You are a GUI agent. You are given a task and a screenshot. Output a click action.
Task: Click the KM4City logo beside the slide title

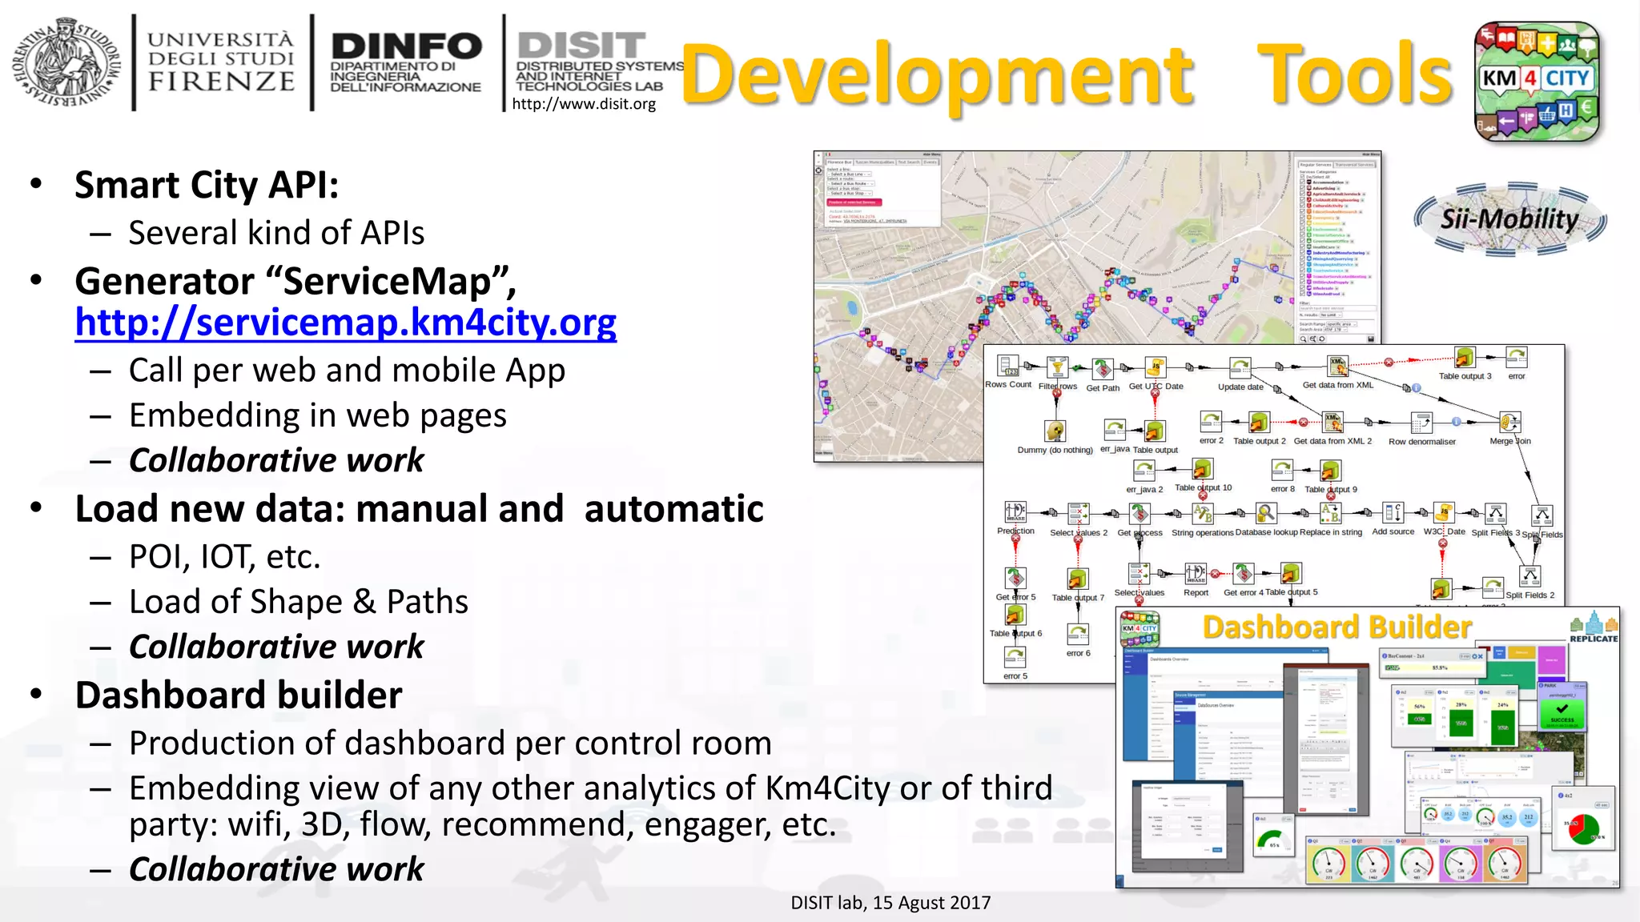tap(1537, 81)
